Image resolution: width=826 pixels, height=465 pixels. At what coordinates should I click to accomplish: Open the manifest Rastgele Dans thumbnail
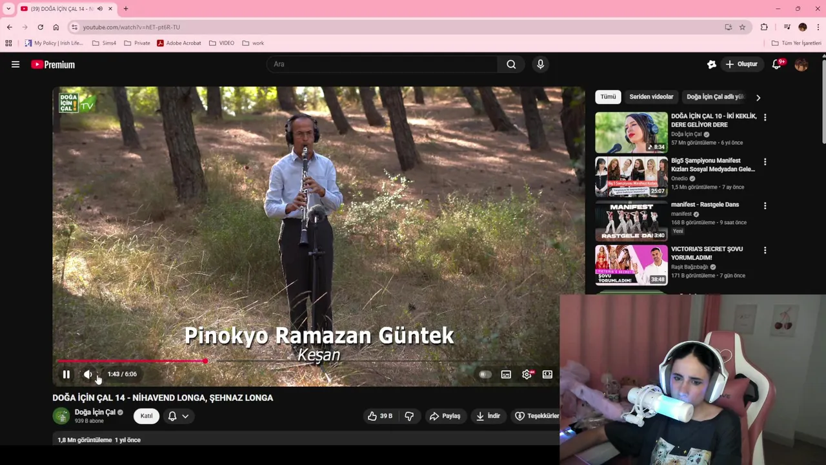pyautogui.click(x=631, y=220)
